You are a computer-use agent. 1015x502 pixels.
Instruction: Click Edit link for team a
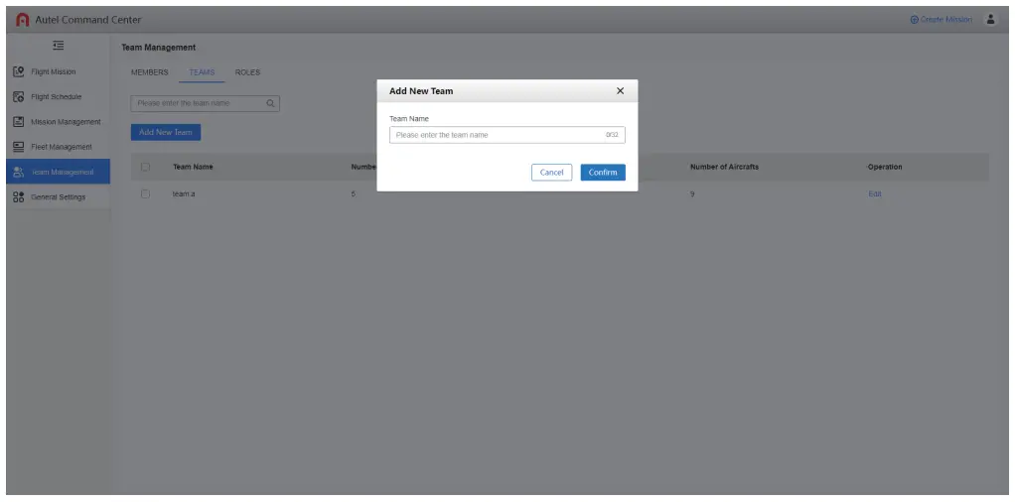click(875, 194)
